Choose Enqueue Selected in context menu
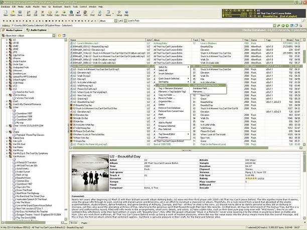This screenshot has height=230, width=307. (x=173, y=126)
